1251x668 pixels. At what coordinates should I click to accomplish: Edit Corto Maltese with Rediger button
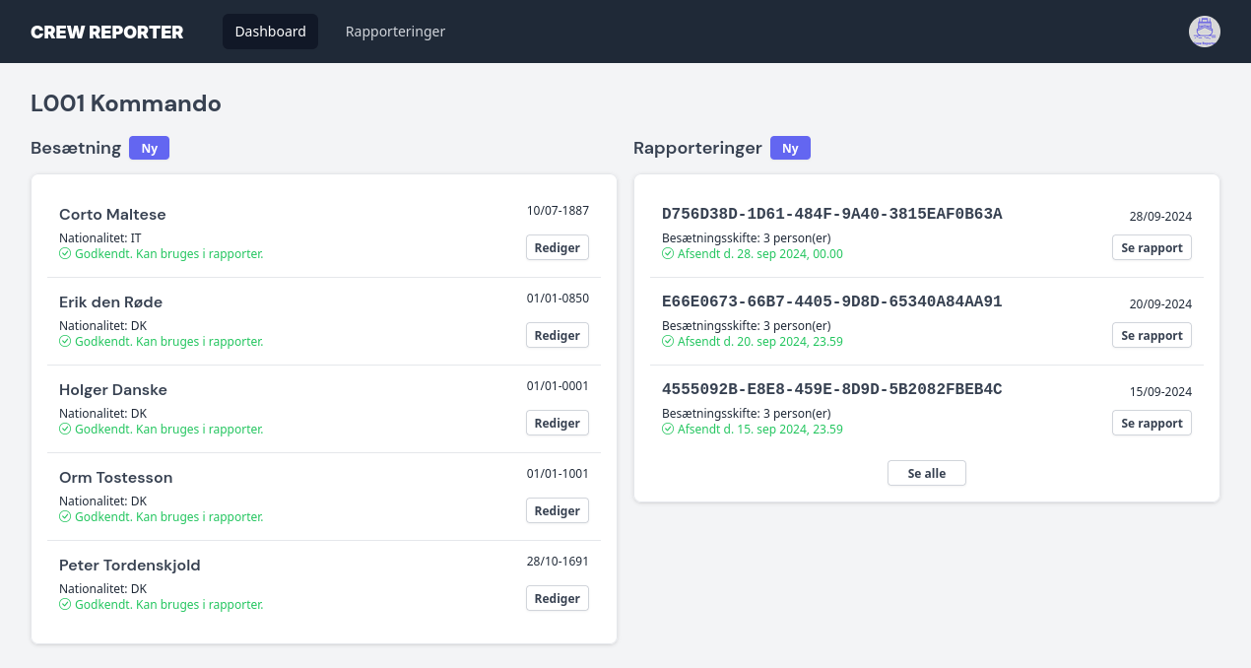pyautogui.click(x=557, y=247)
